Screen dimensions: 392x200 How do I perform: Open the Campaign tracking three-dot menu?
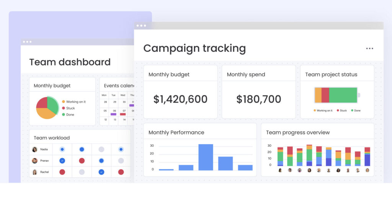tap(369, 49)
